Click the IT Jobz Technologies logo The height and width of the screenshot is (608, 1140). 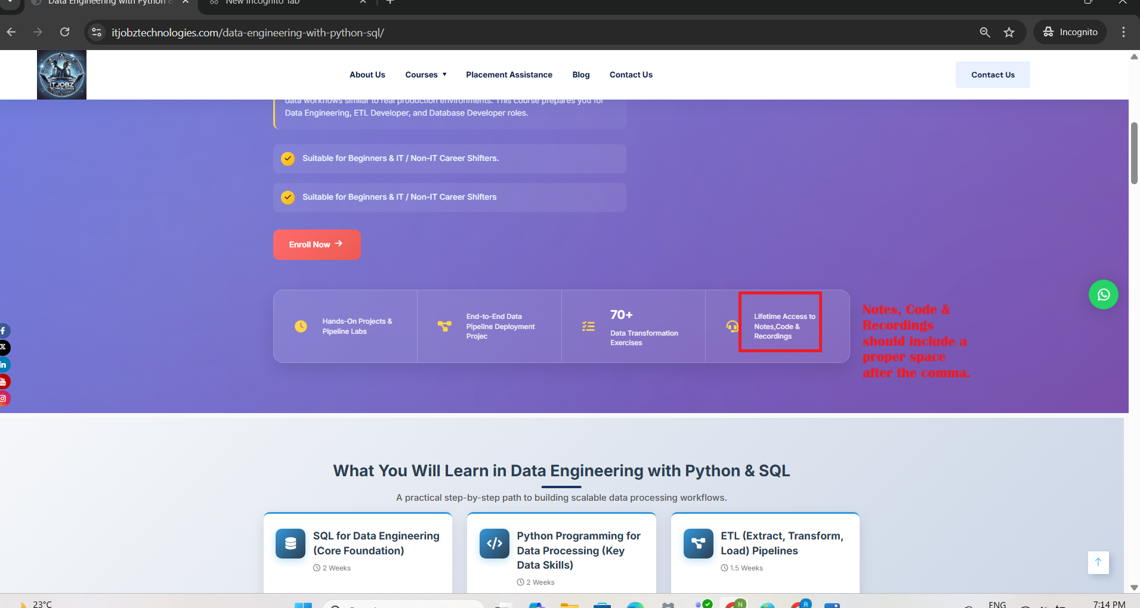61,75
